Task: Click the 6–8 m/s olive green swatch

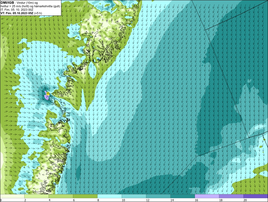Action: pos(85,196)
